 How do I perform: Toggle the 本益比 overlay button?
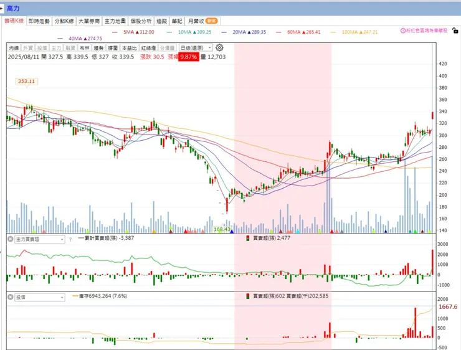(x=130, y=48)
